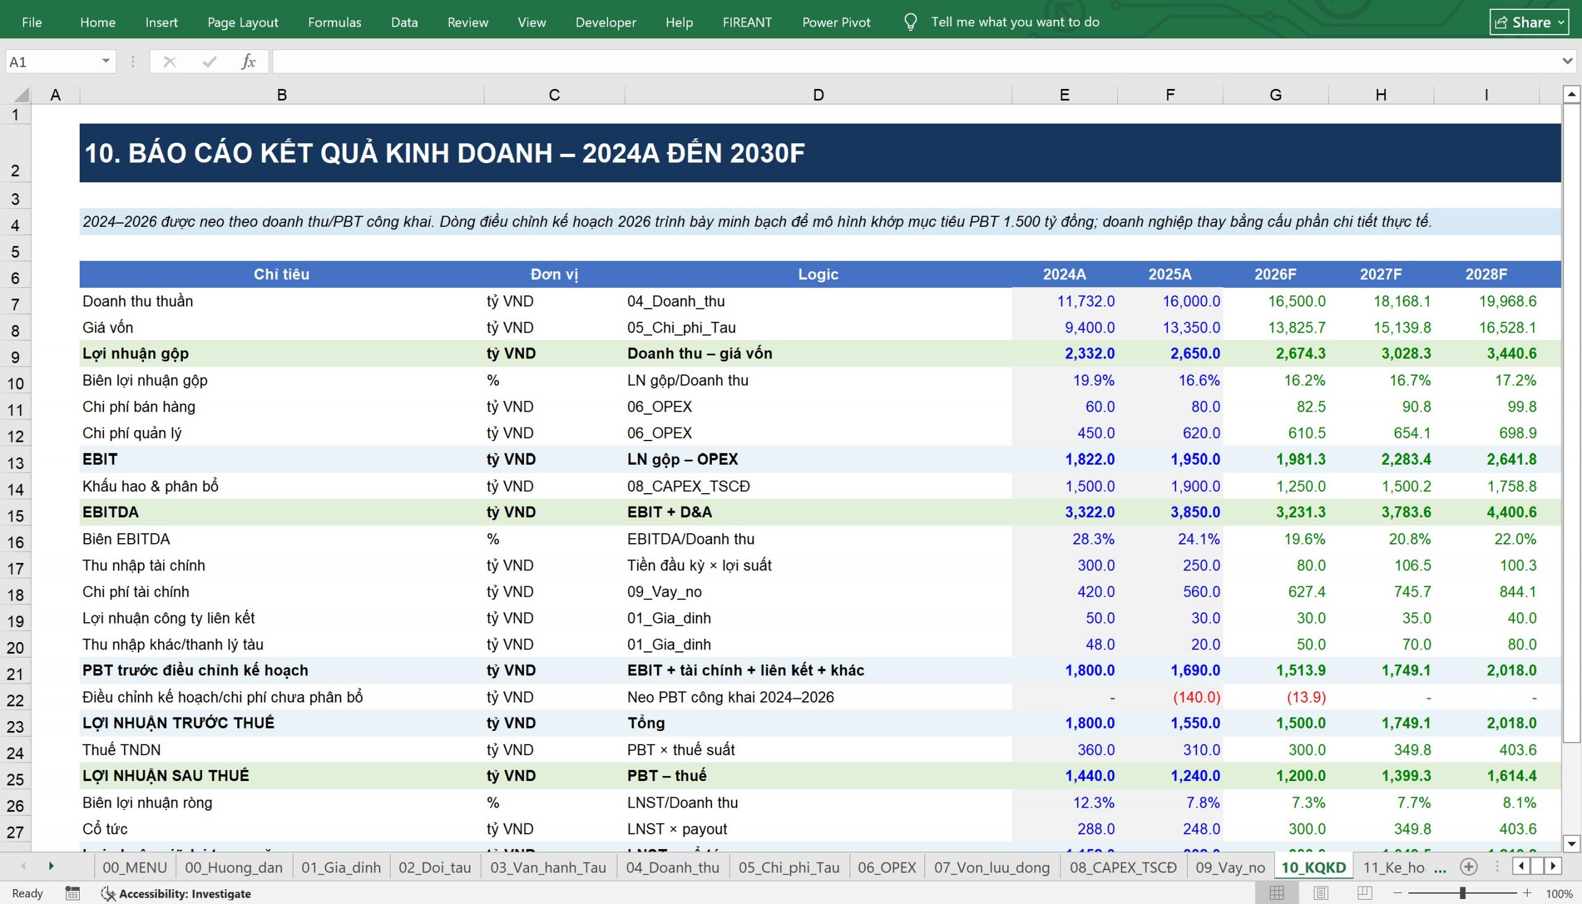Click the Cancel X icon in formula bar
The width and height of the screenshot is (1582, 904).
169,61
